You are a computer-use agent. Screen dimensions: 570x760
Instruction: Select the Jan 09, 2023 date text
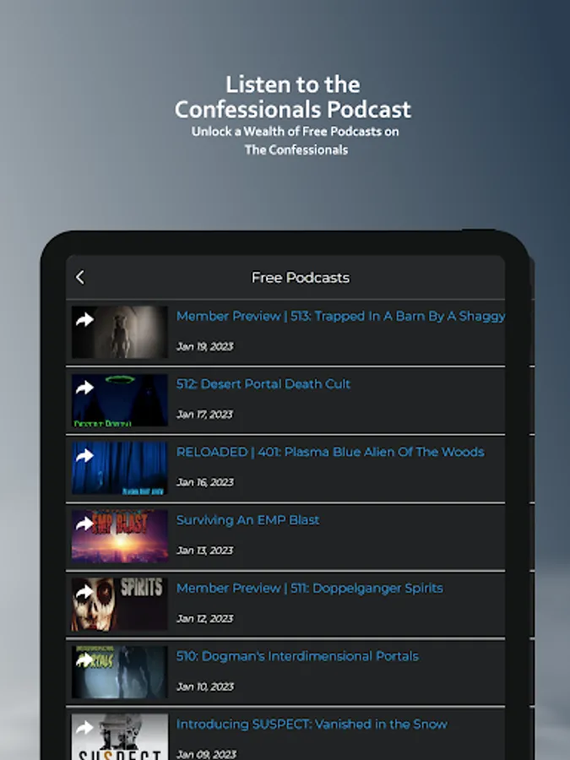[206, 754]
